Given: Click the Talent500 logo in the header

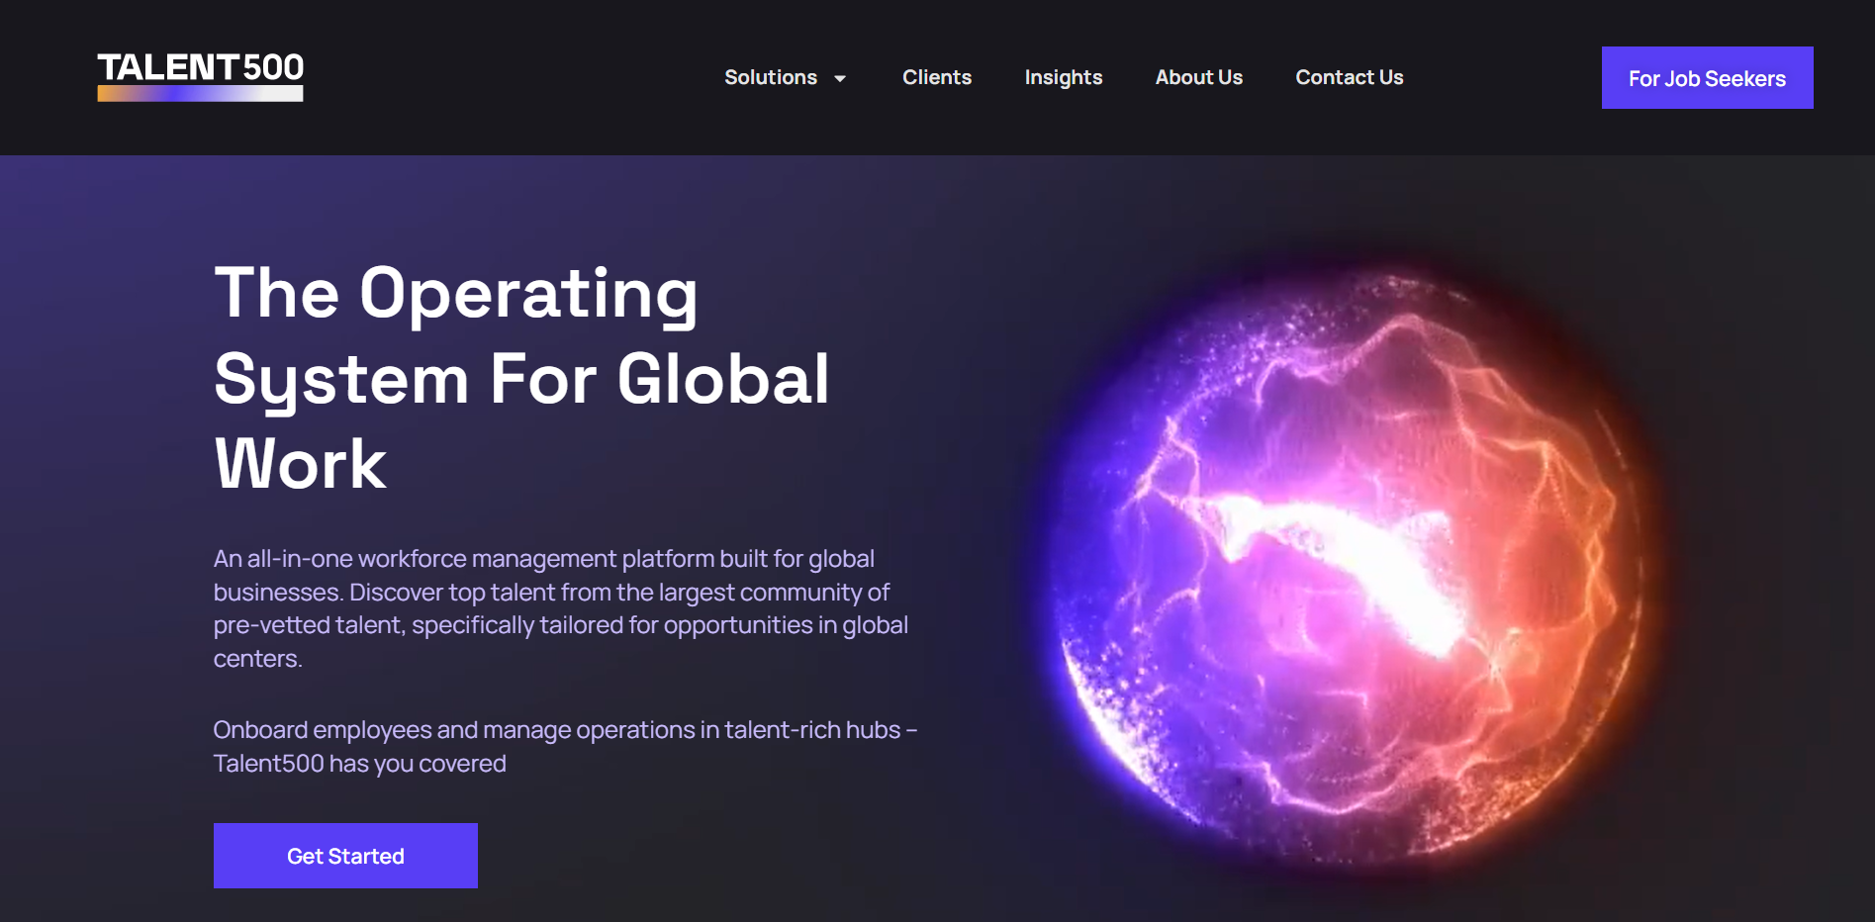Looking at the screenshot, I should pos(200,75).
